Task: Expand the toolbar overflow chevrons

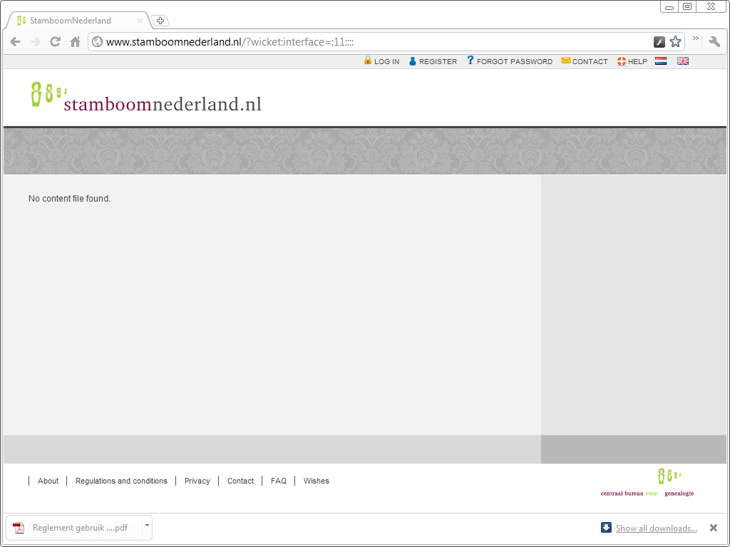Action: (x=696, y=38)
